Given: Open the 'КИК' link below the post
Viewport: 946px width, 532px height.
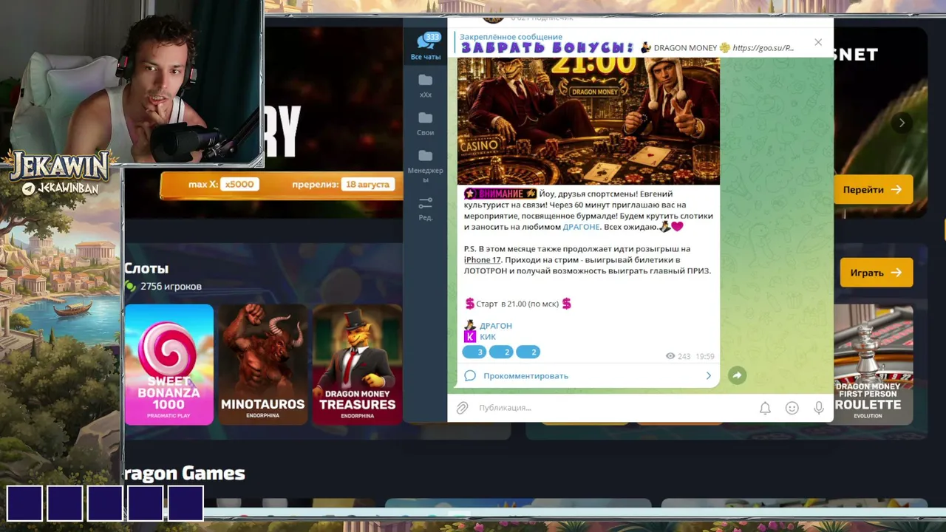Looking at the screenshot, I should click(488, 337).
